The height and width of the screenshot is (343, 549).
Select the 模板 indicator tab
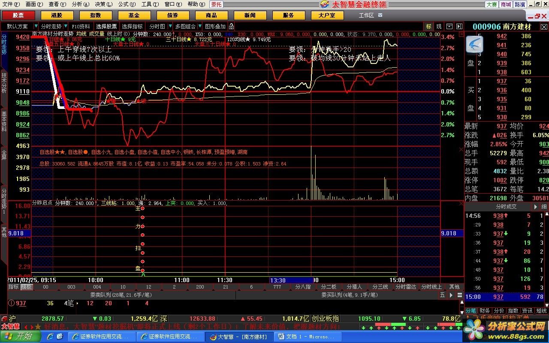tap(27, 286)
